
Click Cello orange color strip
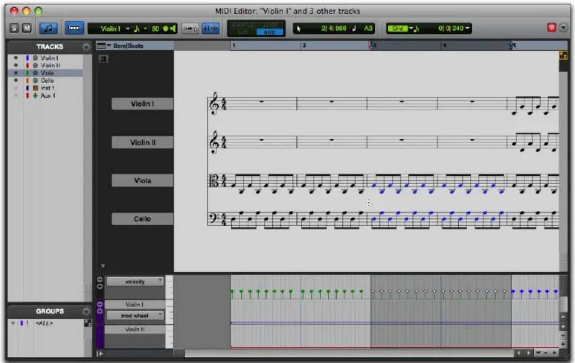(x=28, y=81)
